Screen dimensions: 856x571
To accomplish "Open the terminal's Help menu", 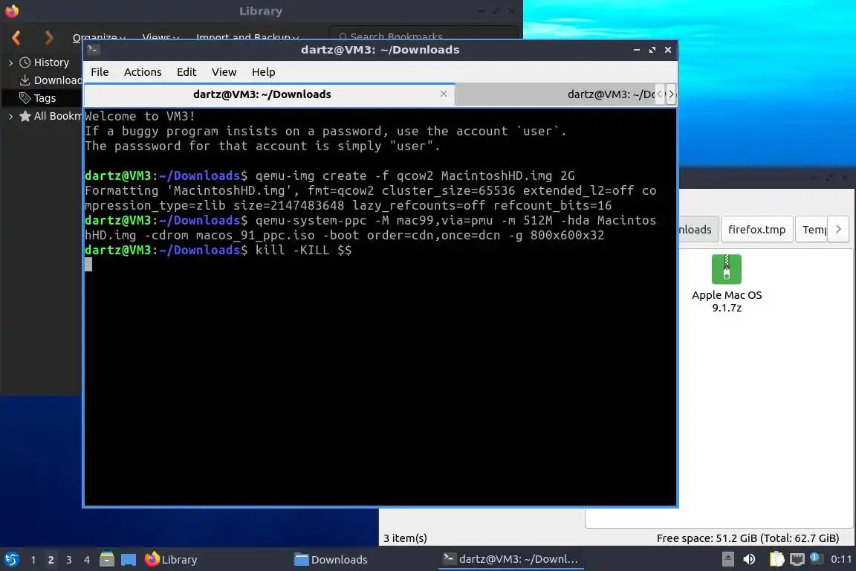I will (x=263, y=72).
